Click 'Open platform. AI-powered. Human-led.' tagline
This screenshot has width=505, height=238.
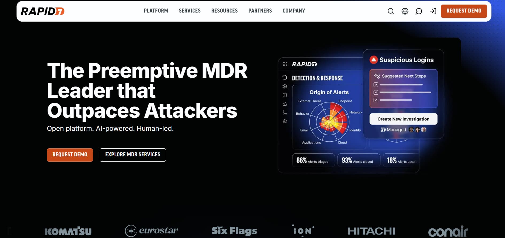(x=110, y=128)
